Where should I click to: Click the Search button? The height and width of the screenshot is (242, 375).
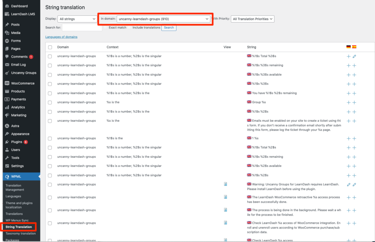pyautogui.click(x=169, y=27)
